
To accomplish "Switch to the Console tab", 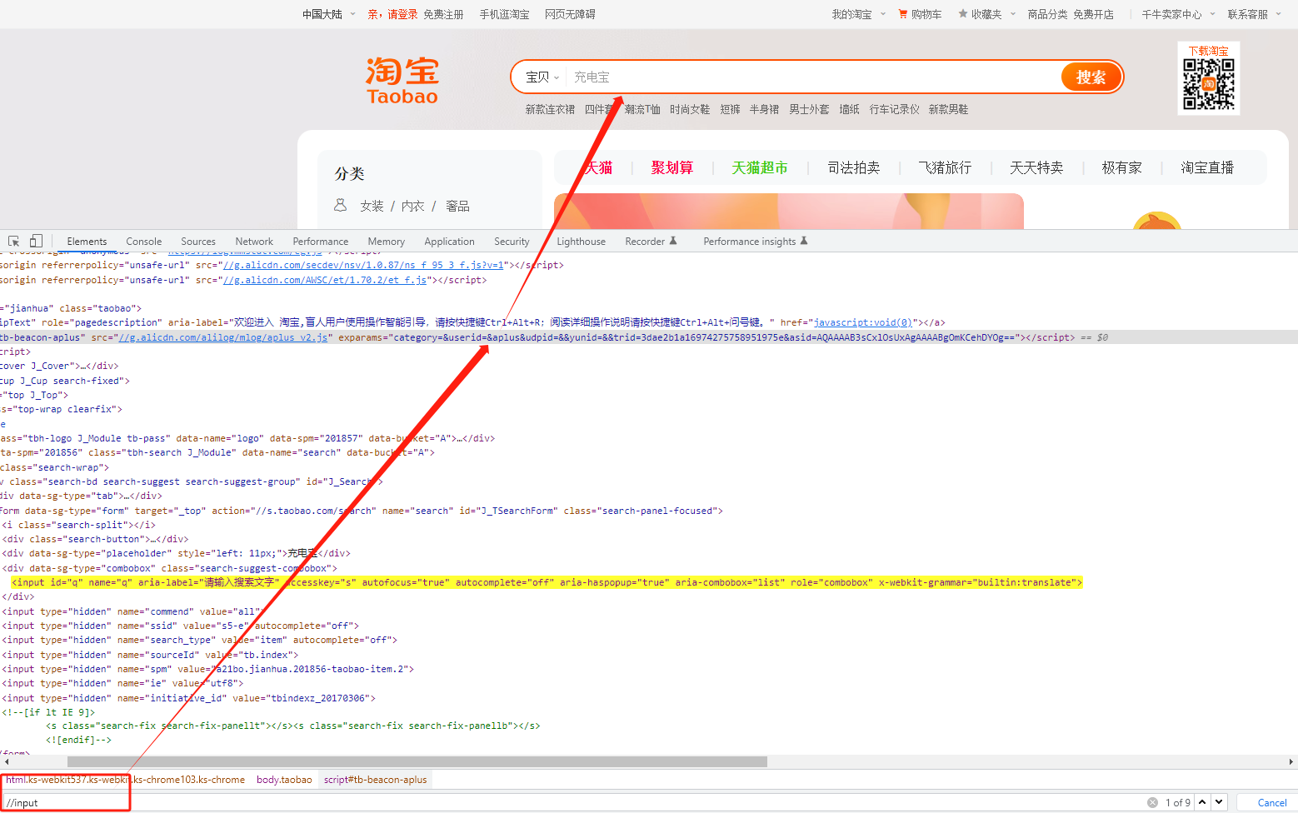I will [143, 241].
